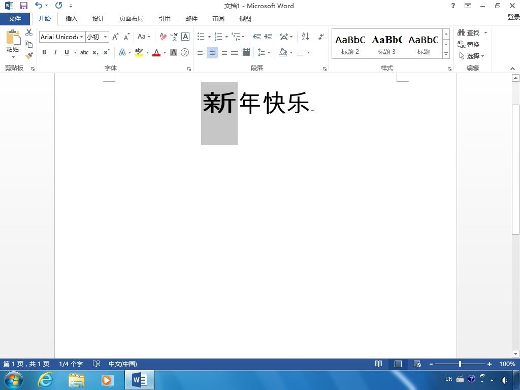This screenshot has width=520, height=390.
Task: Increase font size with the grow font icon
Action: tap(115, 37)
